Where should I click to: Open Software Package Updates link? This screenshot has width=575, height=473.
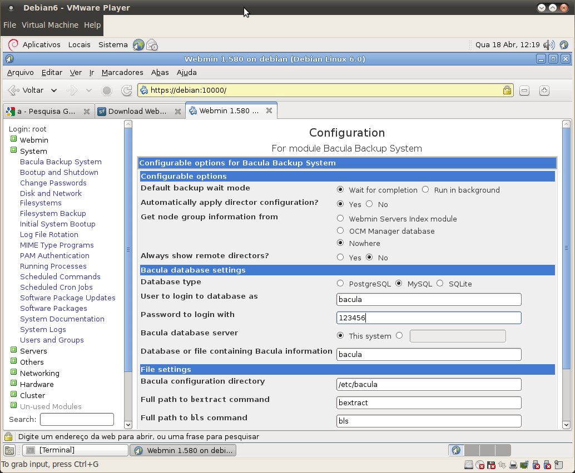(67, 298)
